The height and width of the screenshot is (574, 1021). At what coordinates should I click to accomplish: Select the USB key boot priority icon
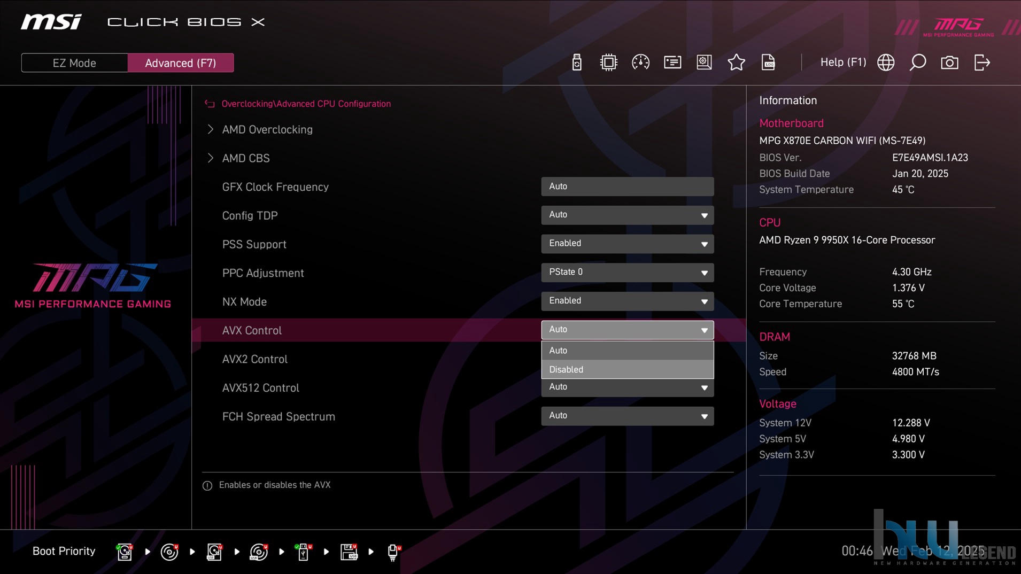click(303, 552)
